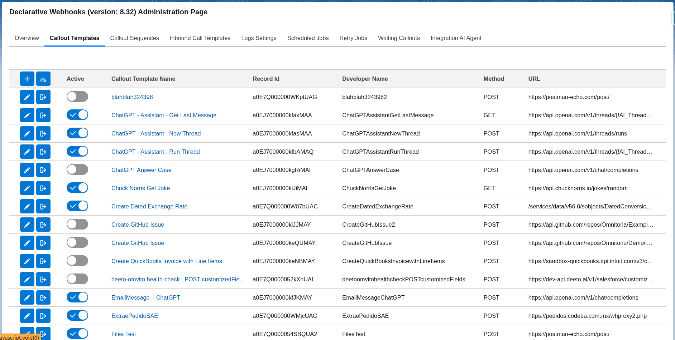Image resolution: width=675 pixels, height=340 pixels.
Task: Disable the Chuck Norris Get Joke toggle
Action: point(77,188)
